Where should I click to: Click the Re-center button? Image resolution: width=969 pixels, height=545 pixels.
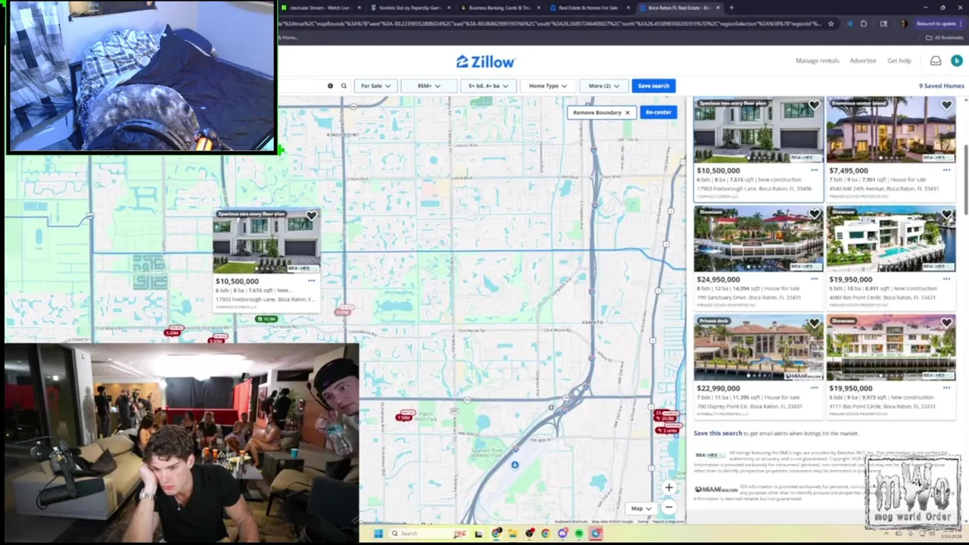click(x=658, y=112)
